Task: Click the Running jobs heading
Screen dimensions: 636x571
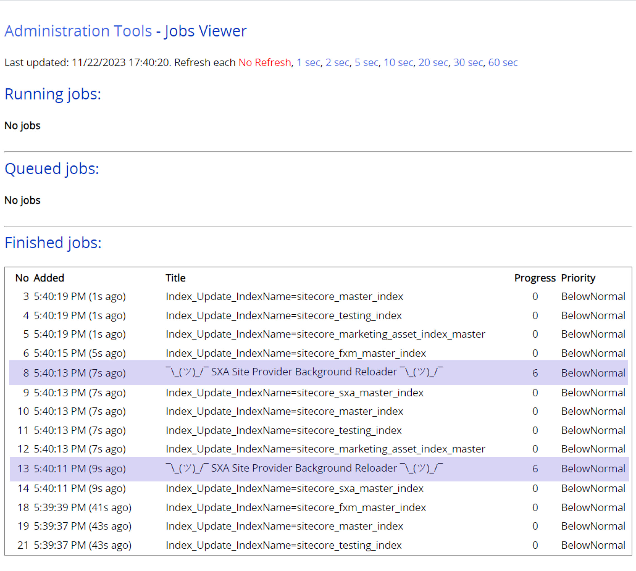Action: pyautogui.click(x=53, y=93)
